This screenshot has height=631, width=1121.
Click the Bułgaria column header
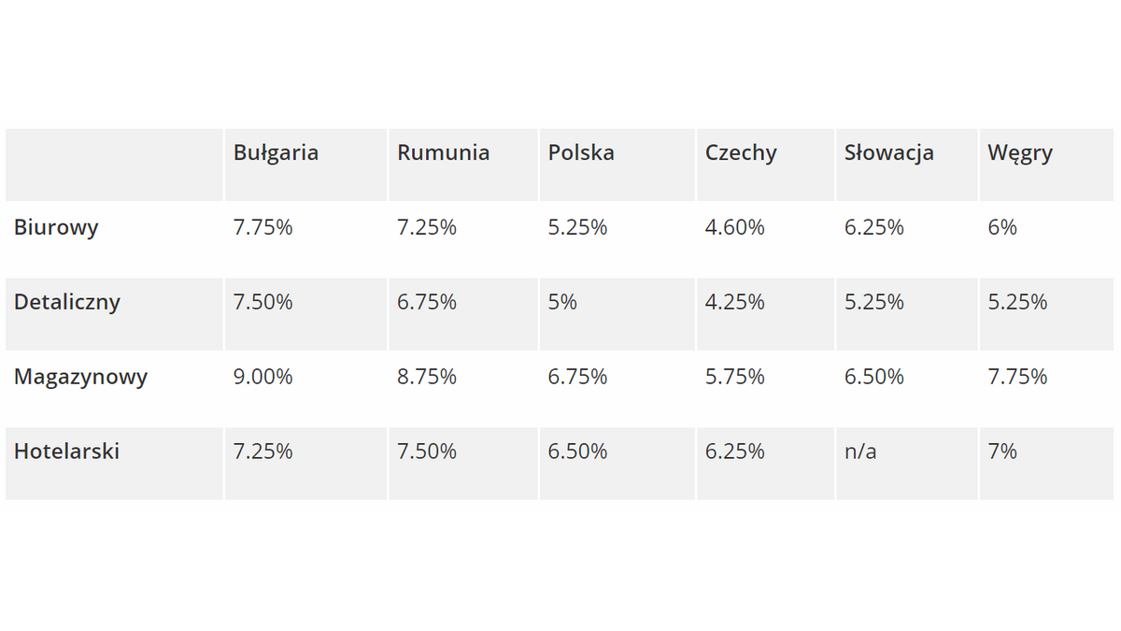pos(276,153)
